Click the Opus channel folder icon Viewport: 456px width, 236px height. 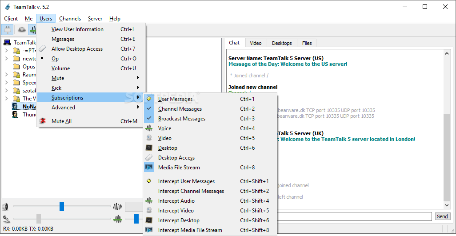[x=16, y=67]
